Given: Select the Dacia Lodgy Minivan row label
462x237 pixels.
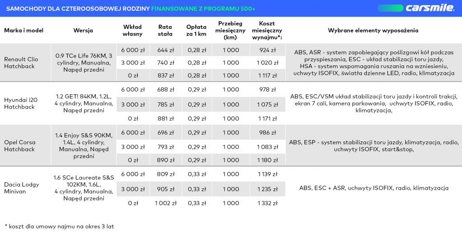Looking at the screenshot, I should point(21,188).
